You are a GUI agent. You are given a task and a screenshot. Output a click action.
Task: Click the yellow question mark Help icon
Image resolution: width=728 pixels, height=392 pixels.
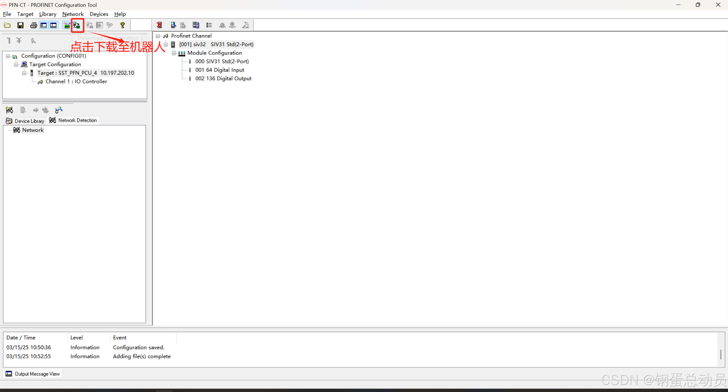coord(122,25)
